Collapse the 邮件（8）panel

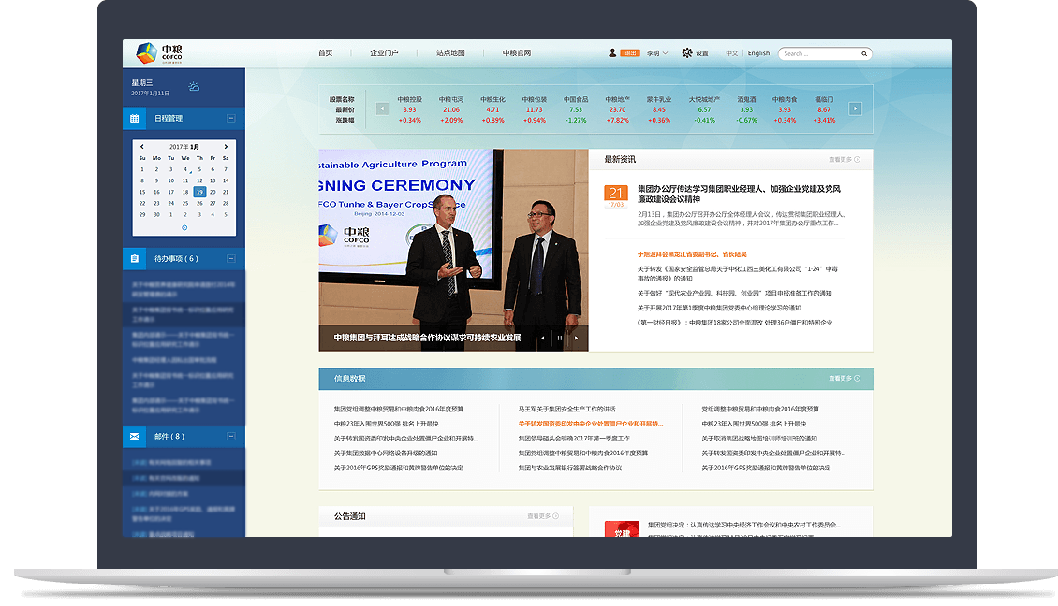point(231,436)
